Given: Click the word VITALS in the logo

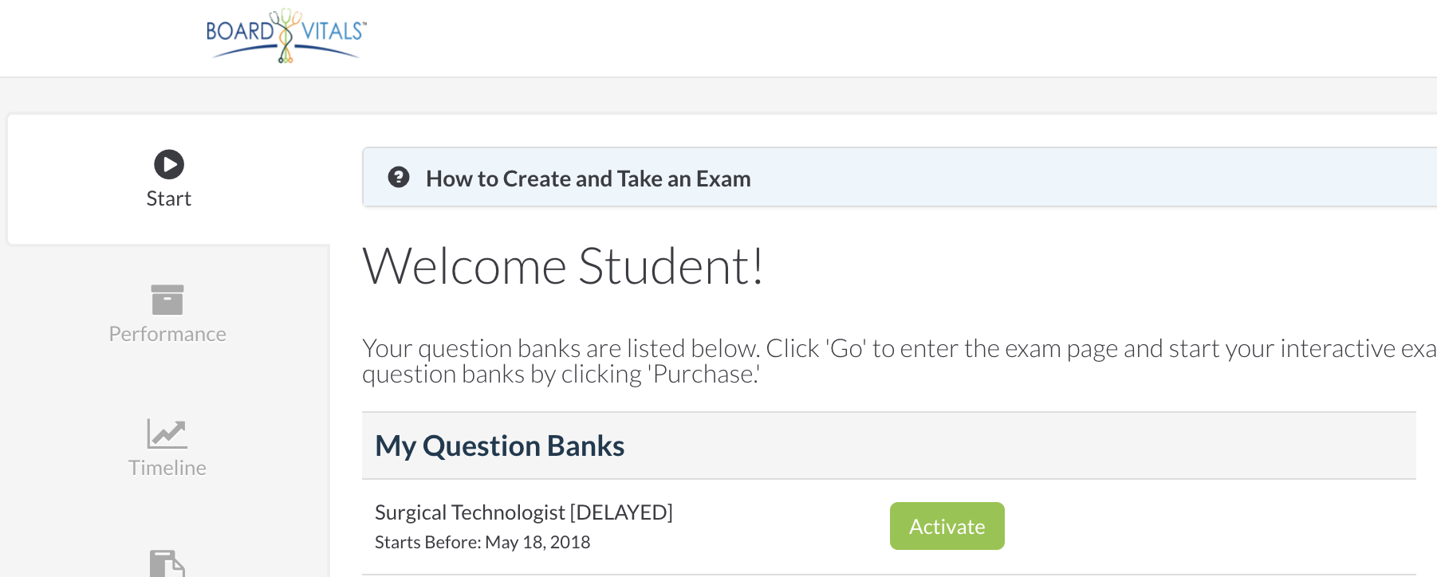Looking at the screenshot, I should click(x=333, y=31).
